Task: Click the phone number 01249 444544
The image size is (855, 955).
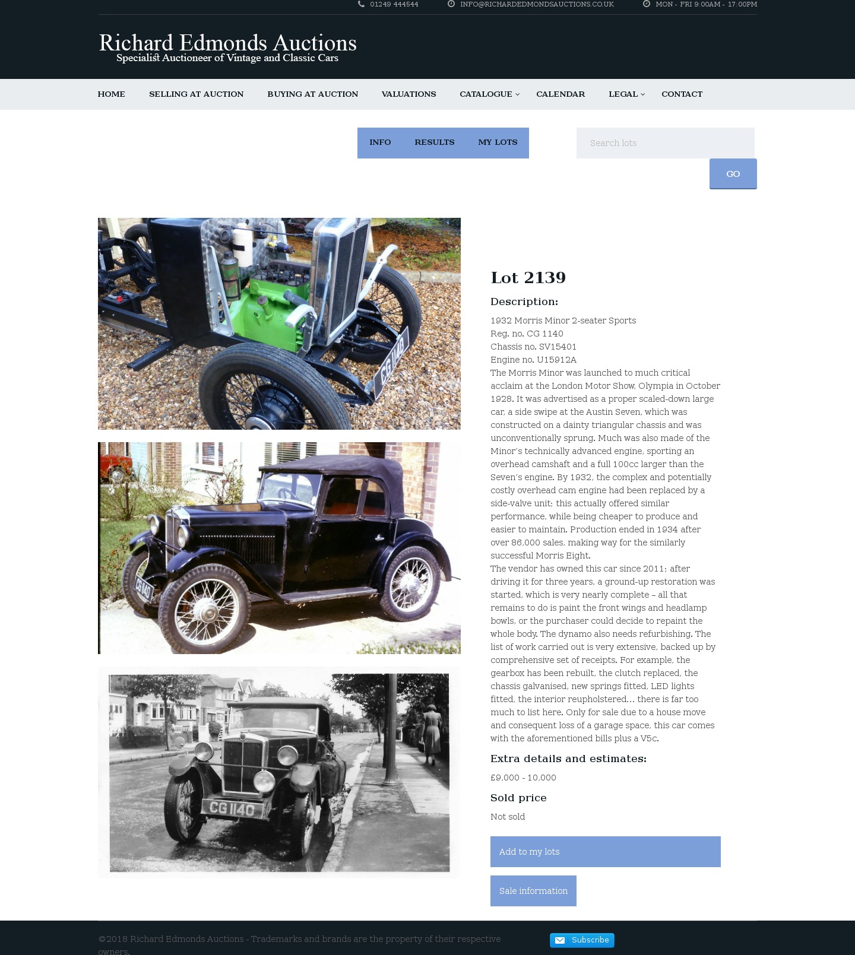Action: pyautogui.click(x=394, y=4)
